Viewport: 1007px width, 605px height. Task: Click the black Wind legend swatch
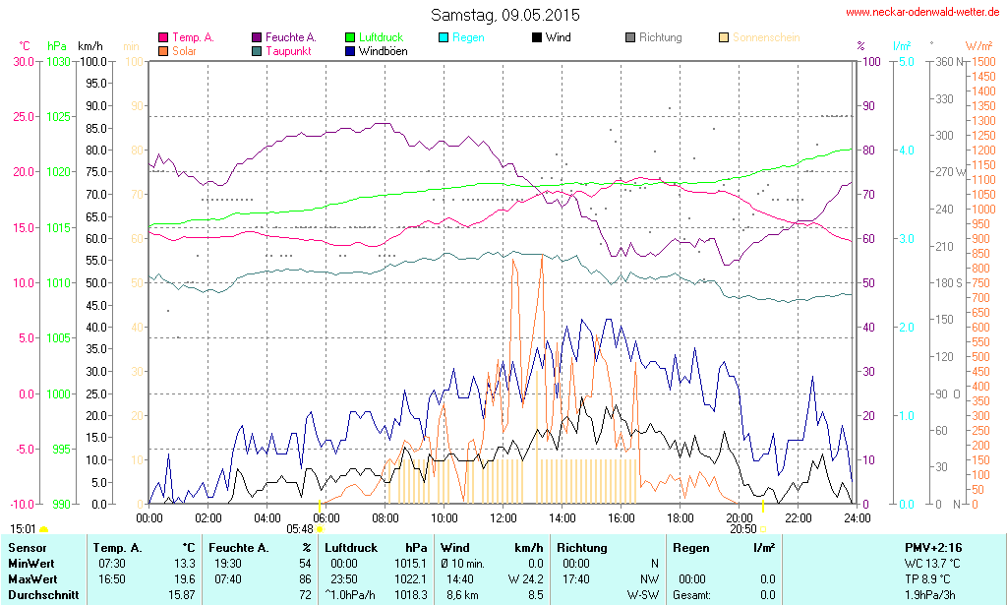click(x=537, y=37)
